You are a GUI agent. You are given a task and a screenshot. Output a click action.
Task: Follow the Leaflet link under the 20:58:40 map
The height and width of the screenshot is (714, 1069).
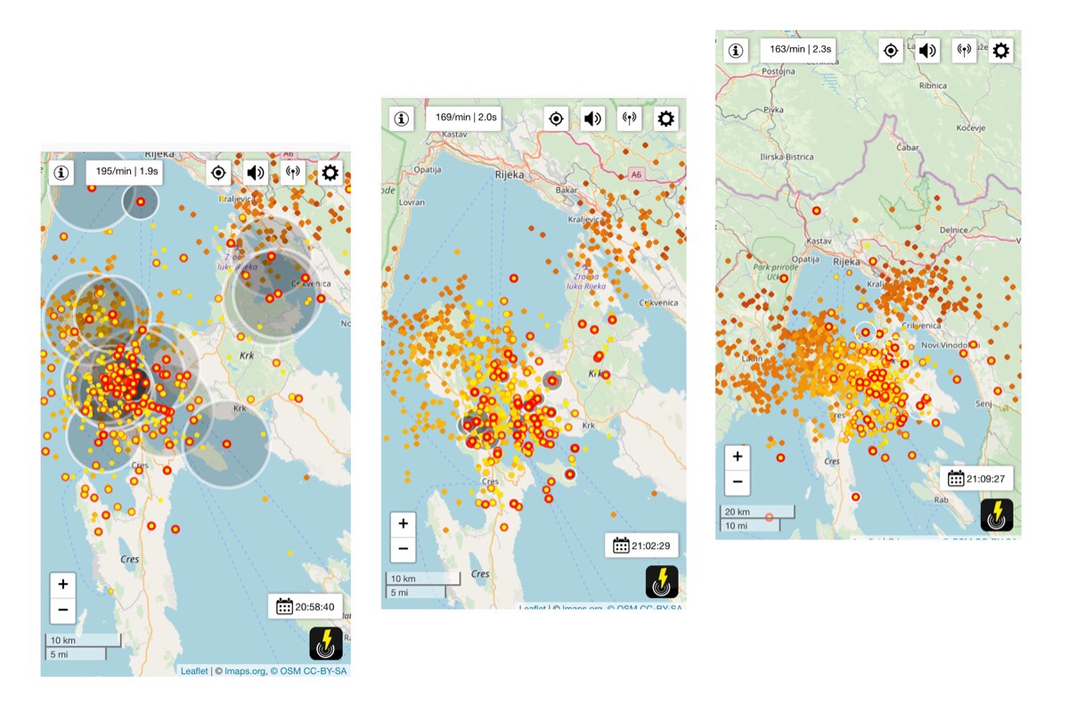pyautogui.click(x=194, y=671)
